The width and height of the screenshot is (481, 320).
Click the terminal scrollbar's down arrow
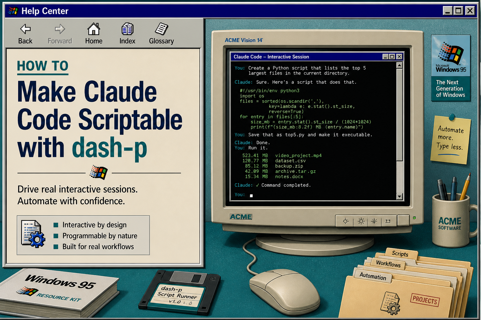click(x=399, y=197)
